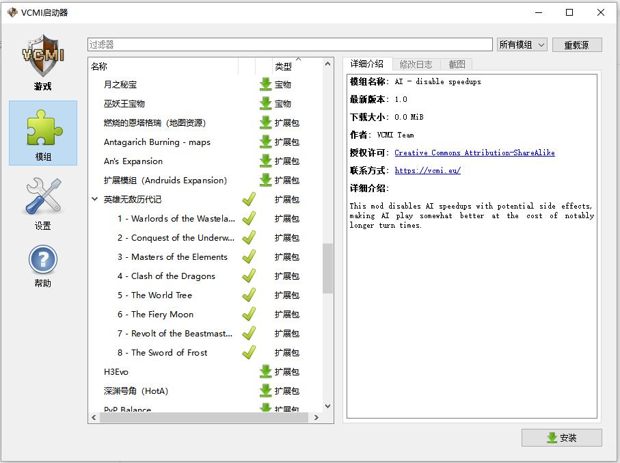This screenshot has width=620, height=463.
Task: Click the mod list scroll up arrow
Action: (x=327, y=64)
